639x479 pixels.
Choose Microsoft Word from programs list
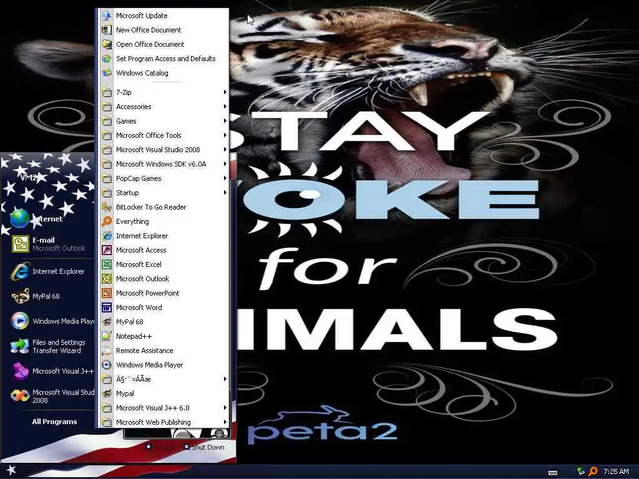coord(164,307)
